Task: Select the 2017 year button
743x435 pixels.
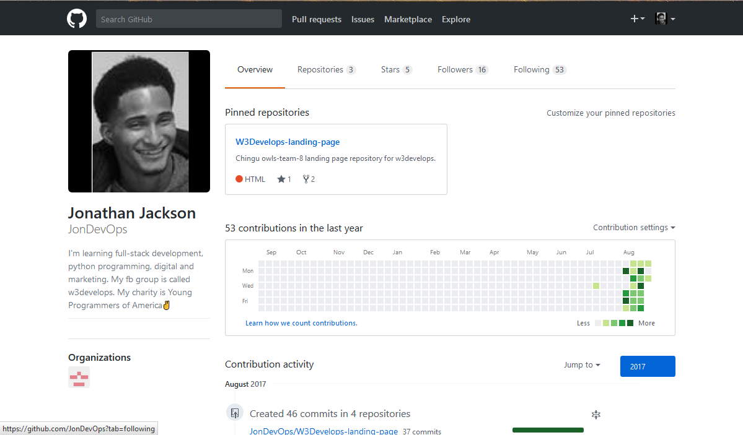Action: pyautogui.click(x=648, y=366)
